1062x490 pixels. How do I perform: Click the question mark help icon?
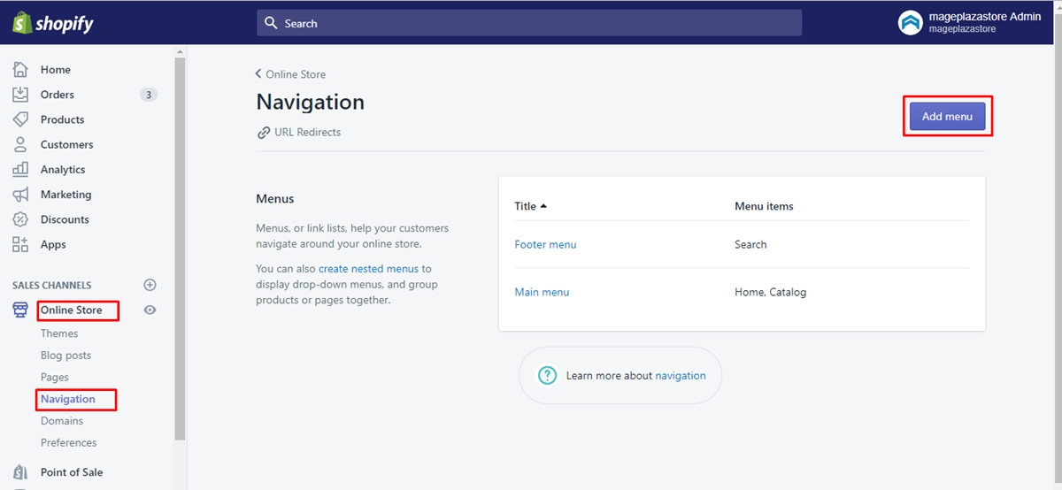[x=548, y=376]
